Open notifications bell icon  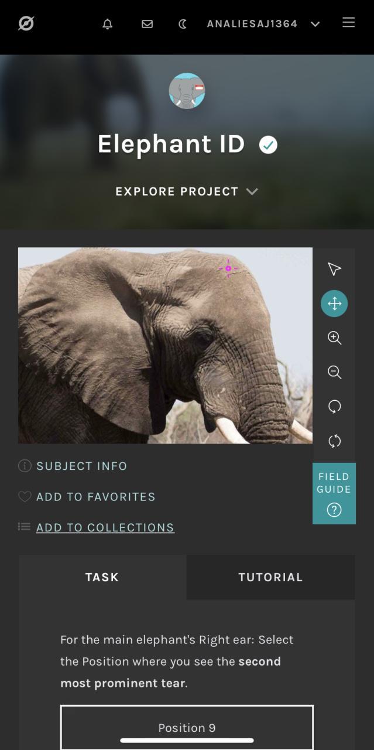(108, 24)
